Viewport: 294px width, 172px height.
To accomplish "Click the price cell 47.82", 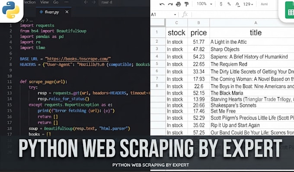I will pyautogui.click(x=198, y=49).
